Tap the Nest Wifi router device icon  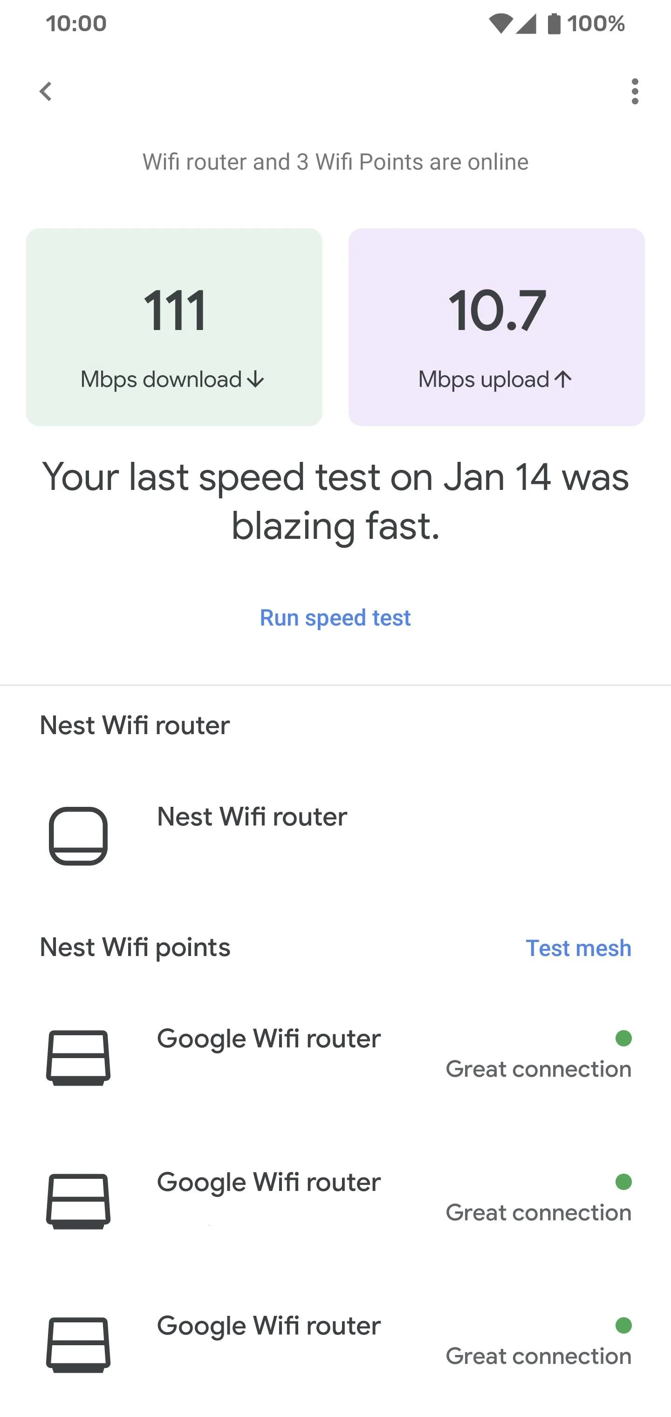(x=78, y=836)
